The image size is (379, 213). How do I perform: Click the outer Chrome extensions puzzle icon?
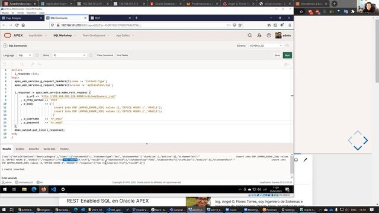[x=353, y=11]
